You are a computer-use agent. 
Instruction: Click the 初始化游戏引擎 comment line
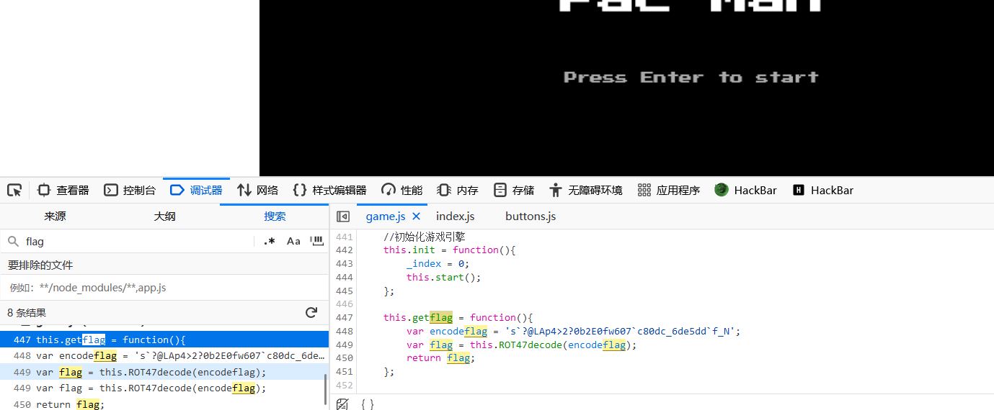point(425,236)
